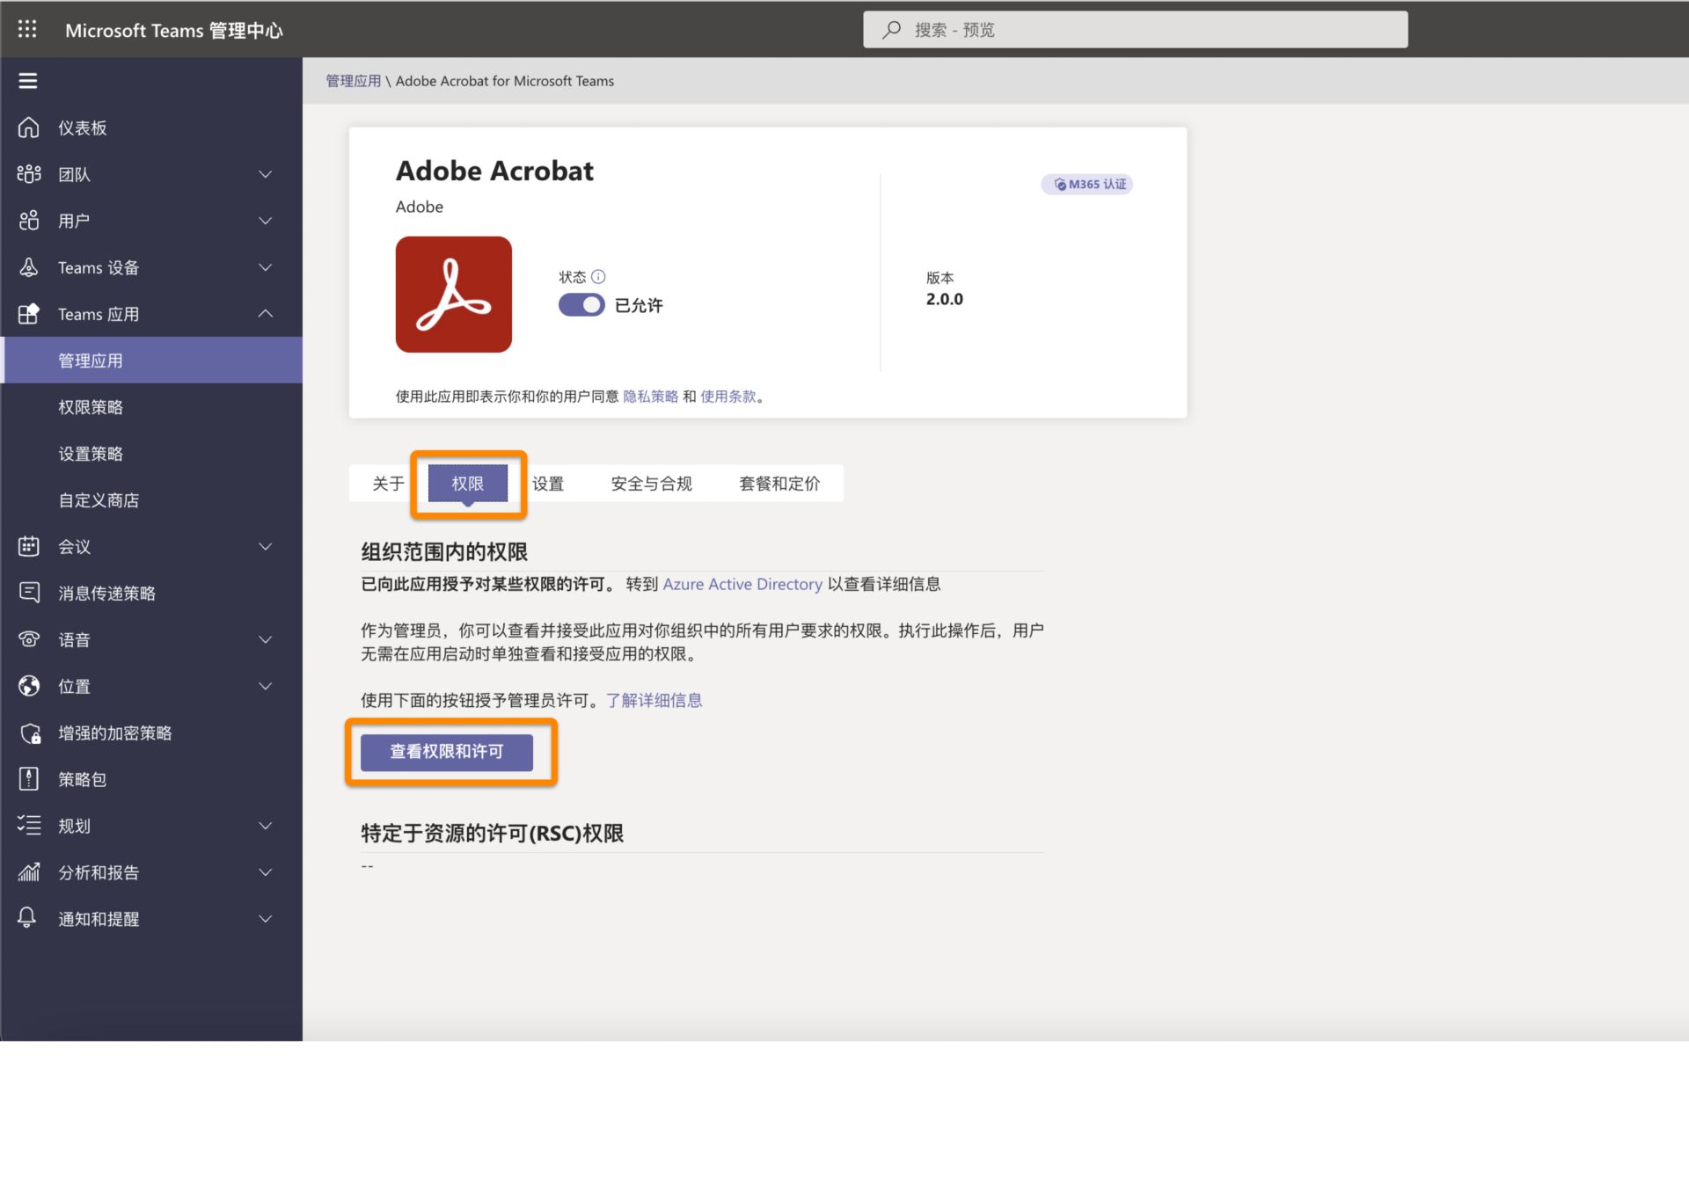
Task: Open the Azure Active Directory link
Action: coord(742,584)
